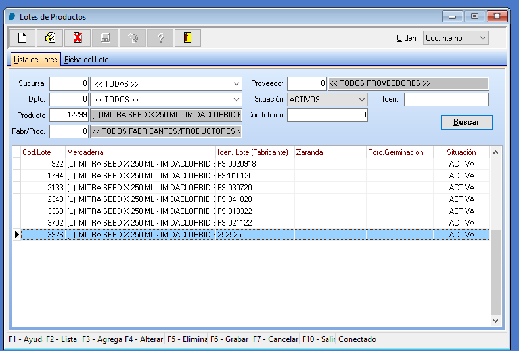Click the undo arrow cancel toolbar icon
519x351 pixels.
[x=133, y=37]
